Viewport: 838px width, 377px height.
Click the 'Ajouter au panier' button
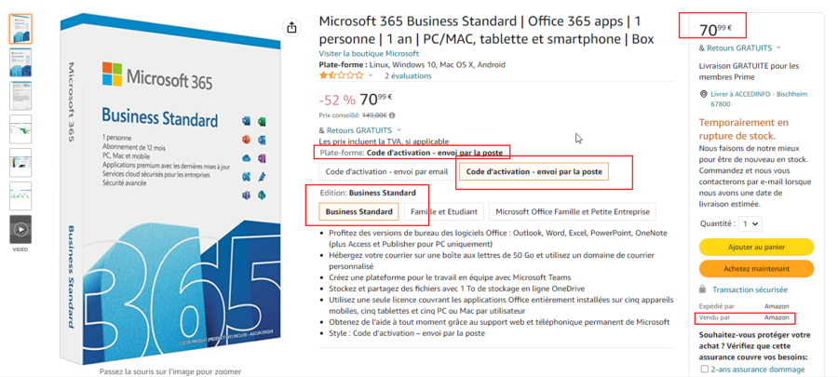(x=756, y=247)
